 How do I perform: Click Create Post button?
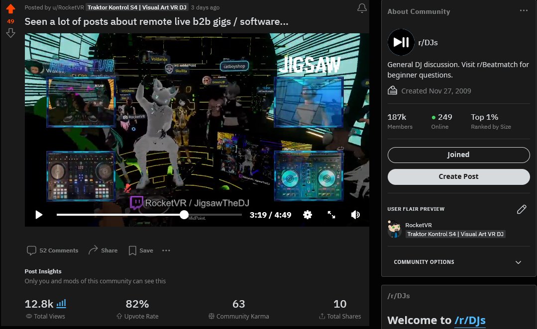[x=458, y=177]
